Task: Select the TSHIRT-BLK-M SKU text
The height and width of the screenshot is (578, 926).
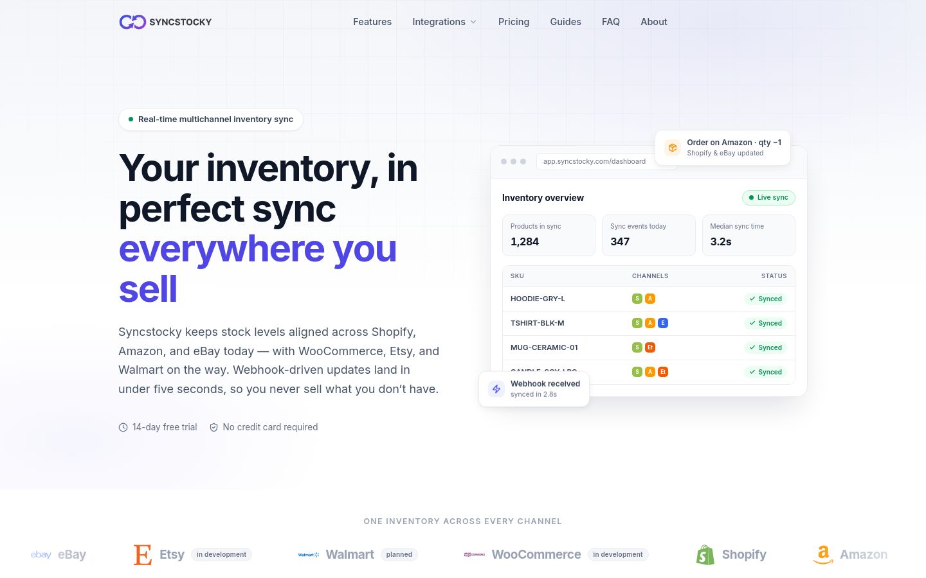Action: [x=538, y=323]
